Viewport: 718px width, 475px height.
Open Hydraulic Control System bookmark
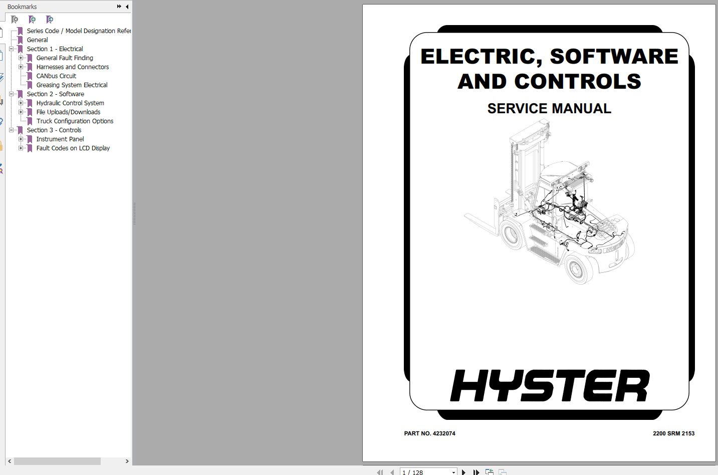pos(70,103)
